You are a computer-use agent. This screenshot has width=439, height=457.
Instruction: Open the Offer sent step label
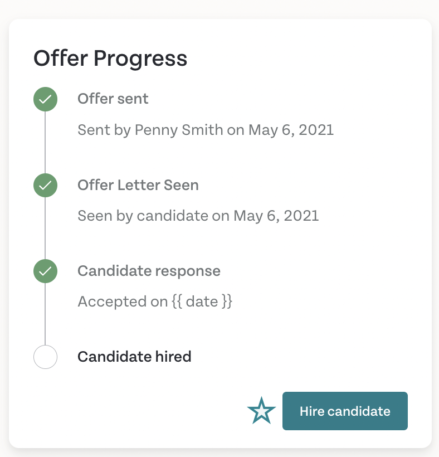(113, 99)
